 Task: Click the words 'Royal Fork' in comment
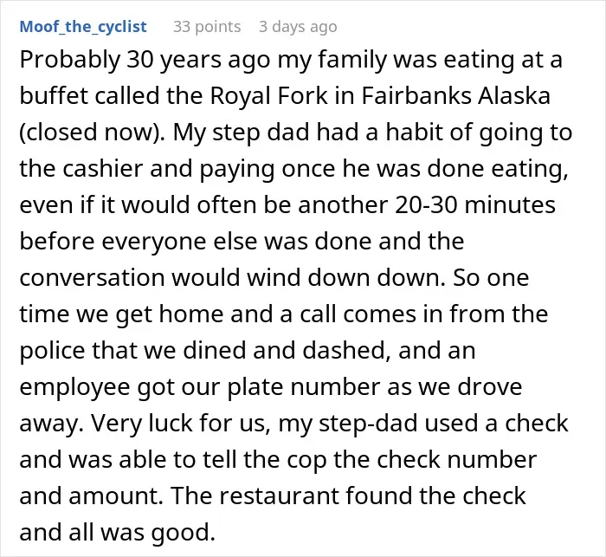tap(268, 95)
